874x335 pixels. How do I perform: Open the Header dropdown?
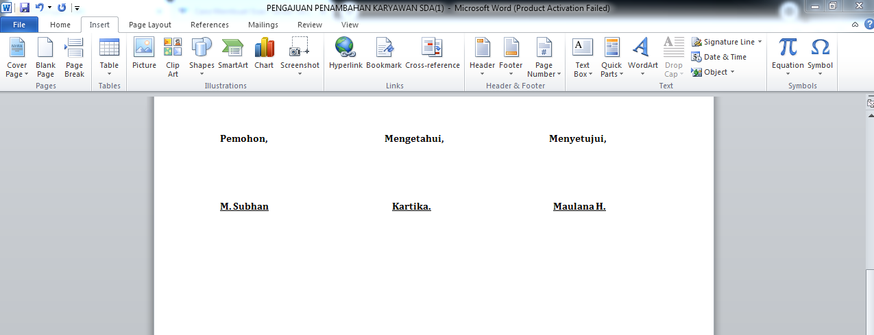coord(482,58)
